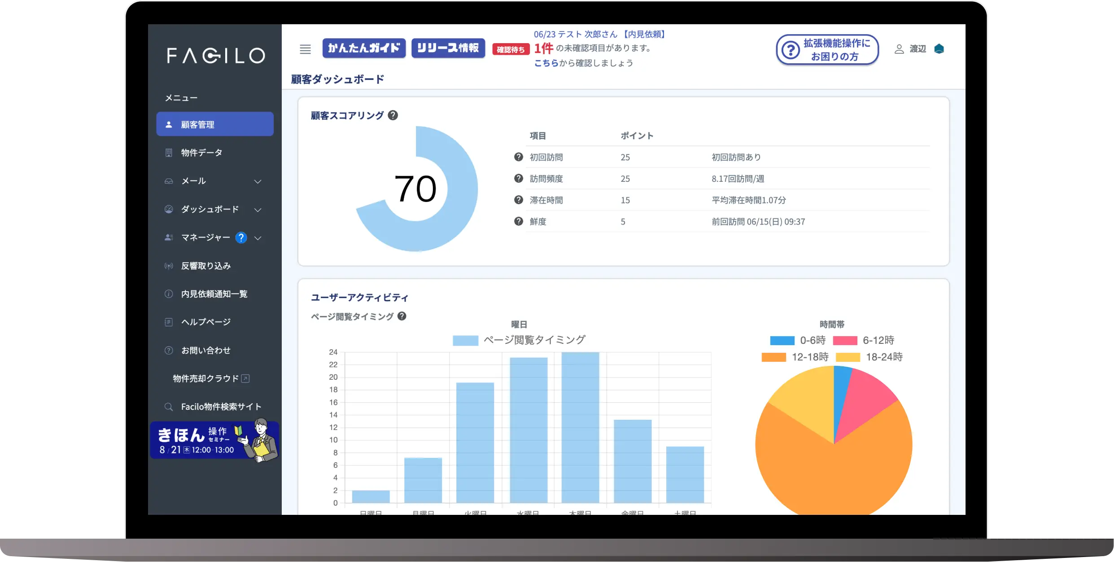Click the mail tray icon of メール

169,181
